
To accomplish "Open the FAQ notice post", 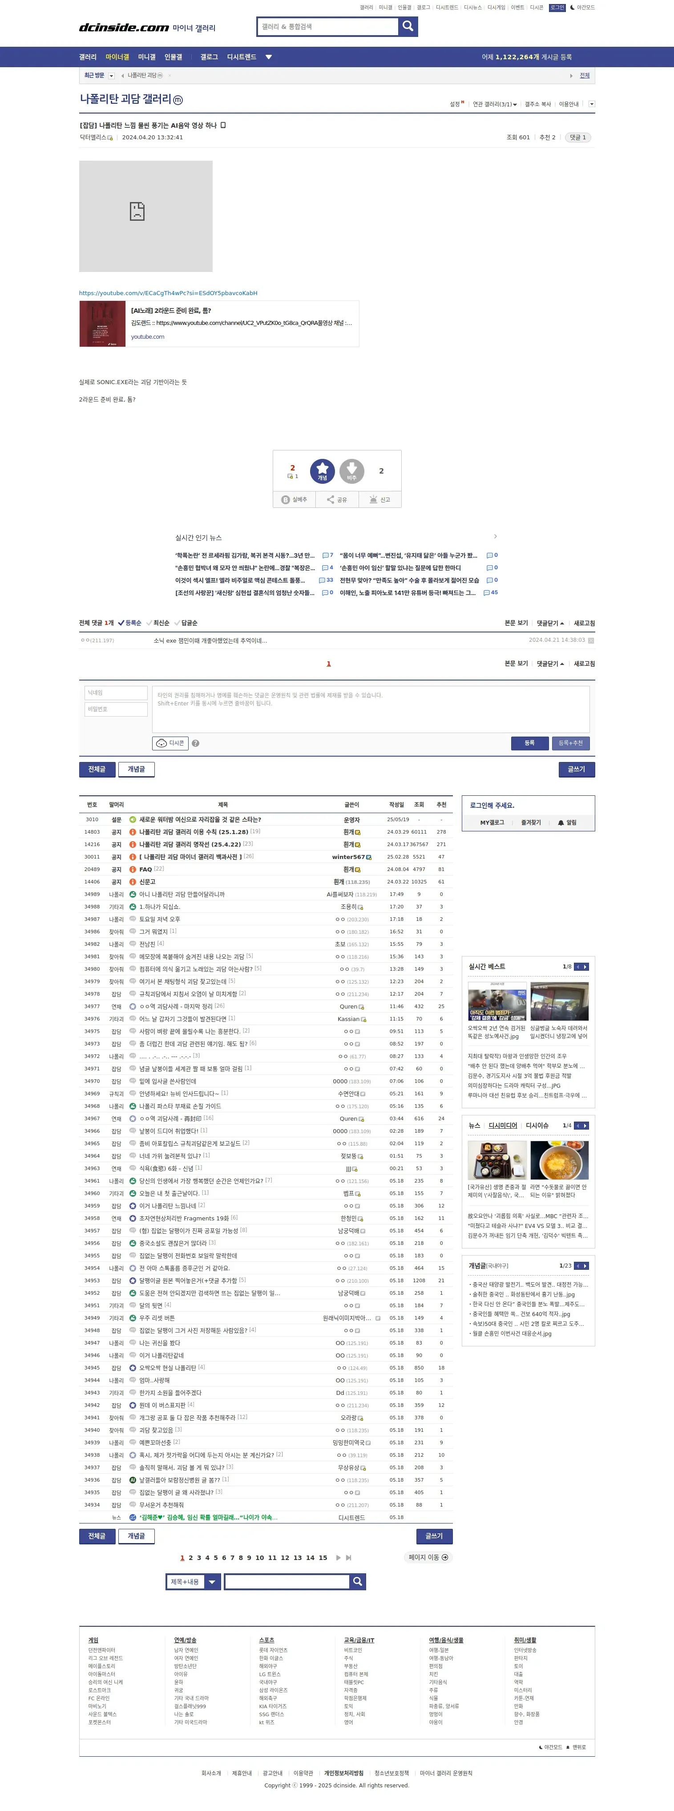I will pos(145,869).
